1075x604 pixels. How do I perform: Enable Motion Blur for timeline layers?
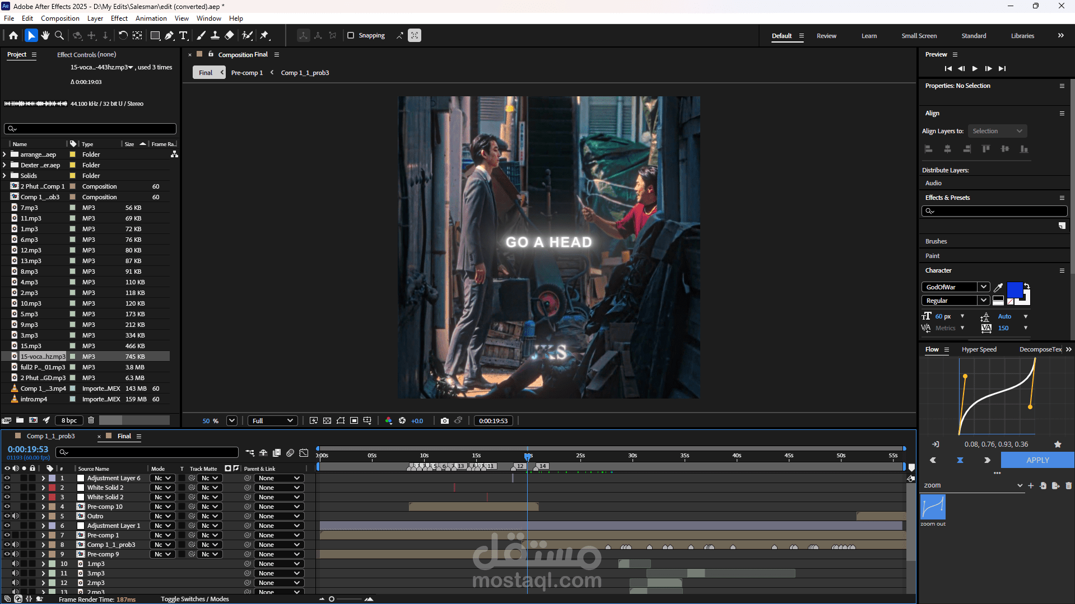coord(290,453)
